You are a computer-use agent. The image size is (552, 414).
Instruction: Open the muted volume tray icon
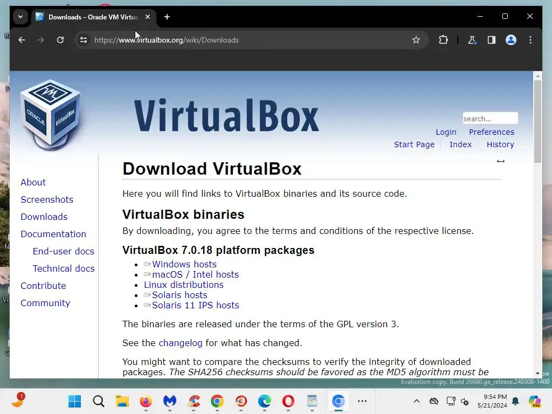pos(465,401)
